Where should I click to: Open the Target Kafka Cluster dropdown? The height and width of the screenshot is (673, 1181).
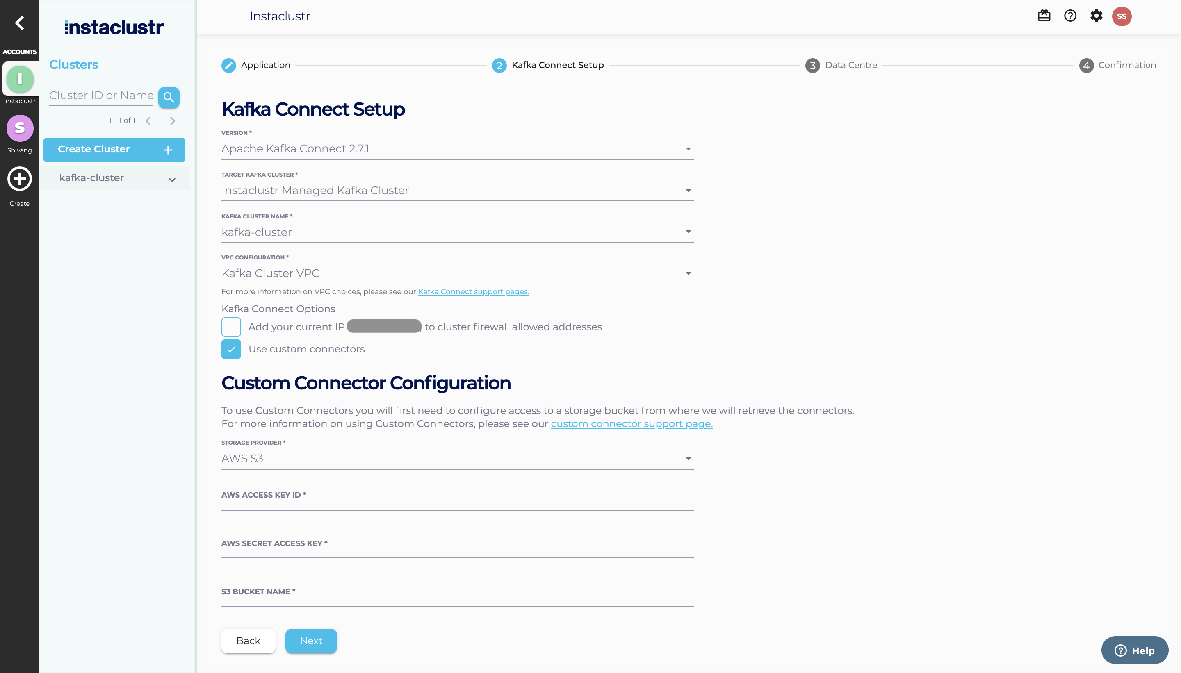457,191
